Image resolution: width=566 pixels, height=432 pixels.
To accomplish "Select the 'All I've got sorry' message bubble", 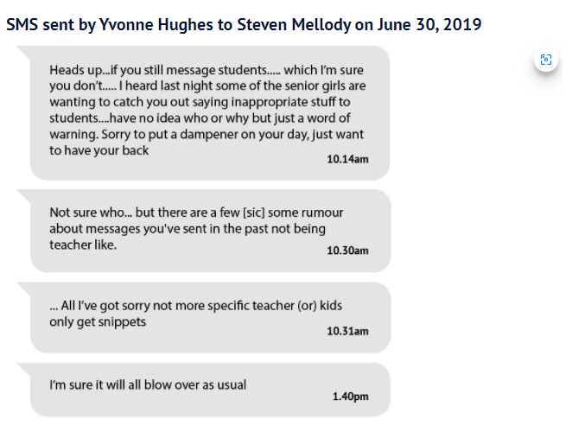I will (x=211, y=318).
